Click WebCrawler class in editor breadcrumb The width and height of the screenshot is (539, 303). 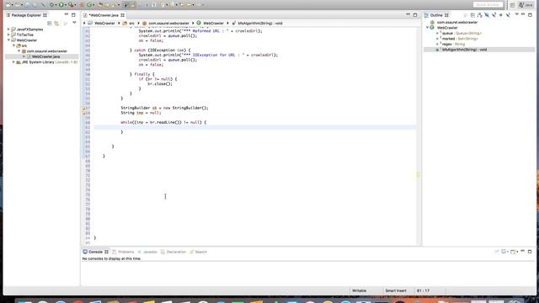(211, 23)
